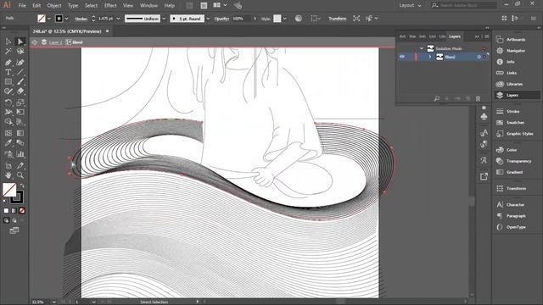Click the Opacity value field
This screenshot has height=305, width=543.
(241, 19)
